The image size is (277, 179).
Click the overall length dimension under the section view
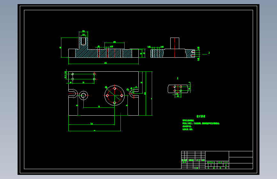pyautogui.click(x=105, y=63)
